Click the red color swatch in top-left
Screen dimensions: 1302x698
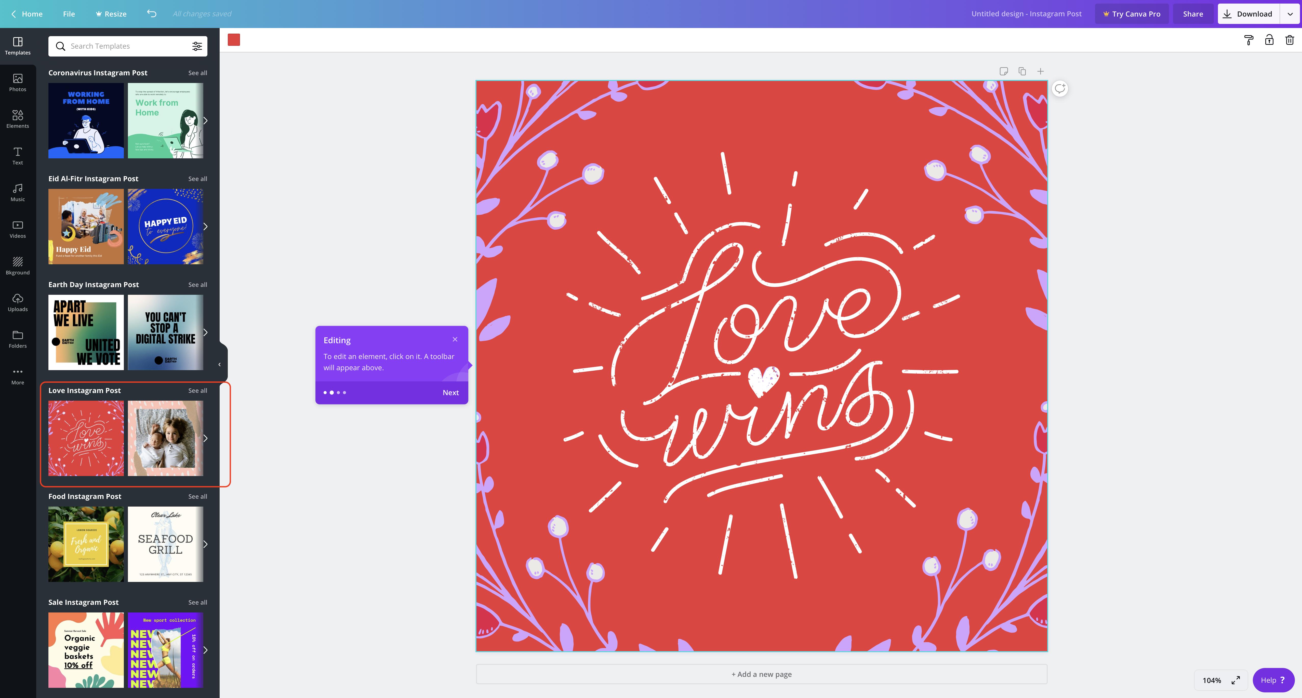point(233,40)
